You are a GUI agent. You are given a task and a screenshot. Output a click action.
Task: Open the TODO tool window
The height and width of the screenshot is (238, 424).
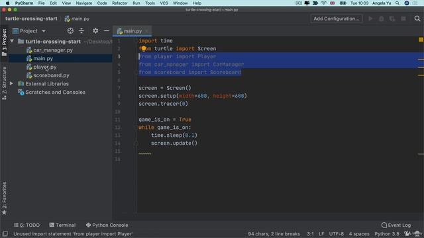[26, 225]
